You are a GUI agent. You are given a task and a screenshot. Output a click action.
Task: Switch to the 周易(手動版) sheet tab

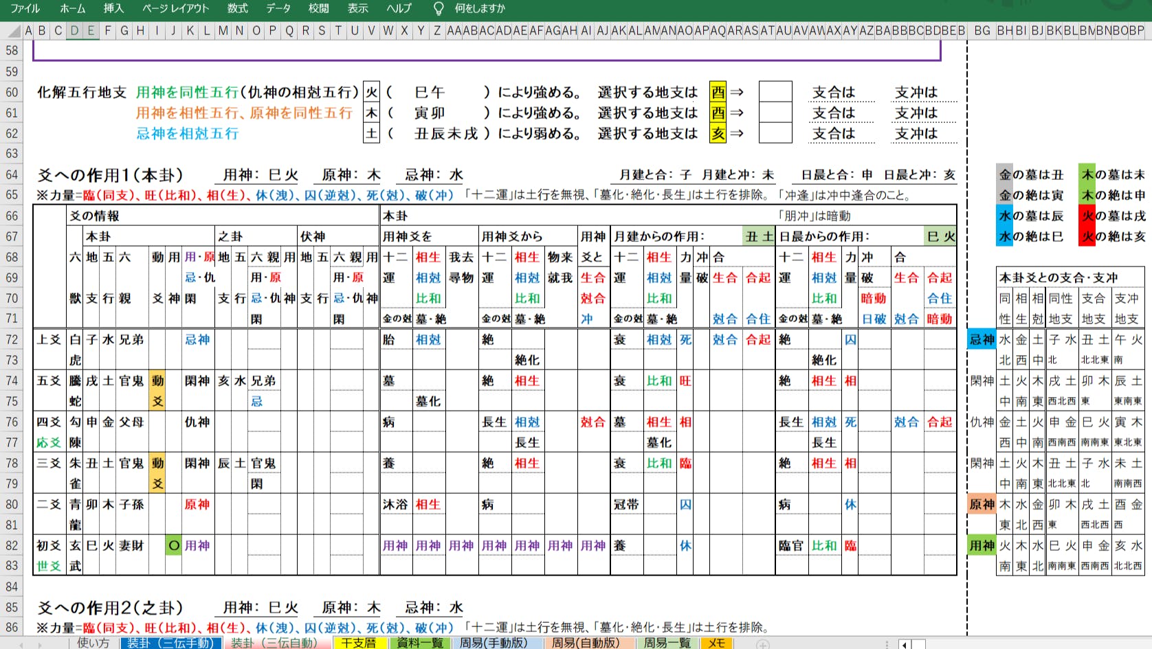coord(494,643)
